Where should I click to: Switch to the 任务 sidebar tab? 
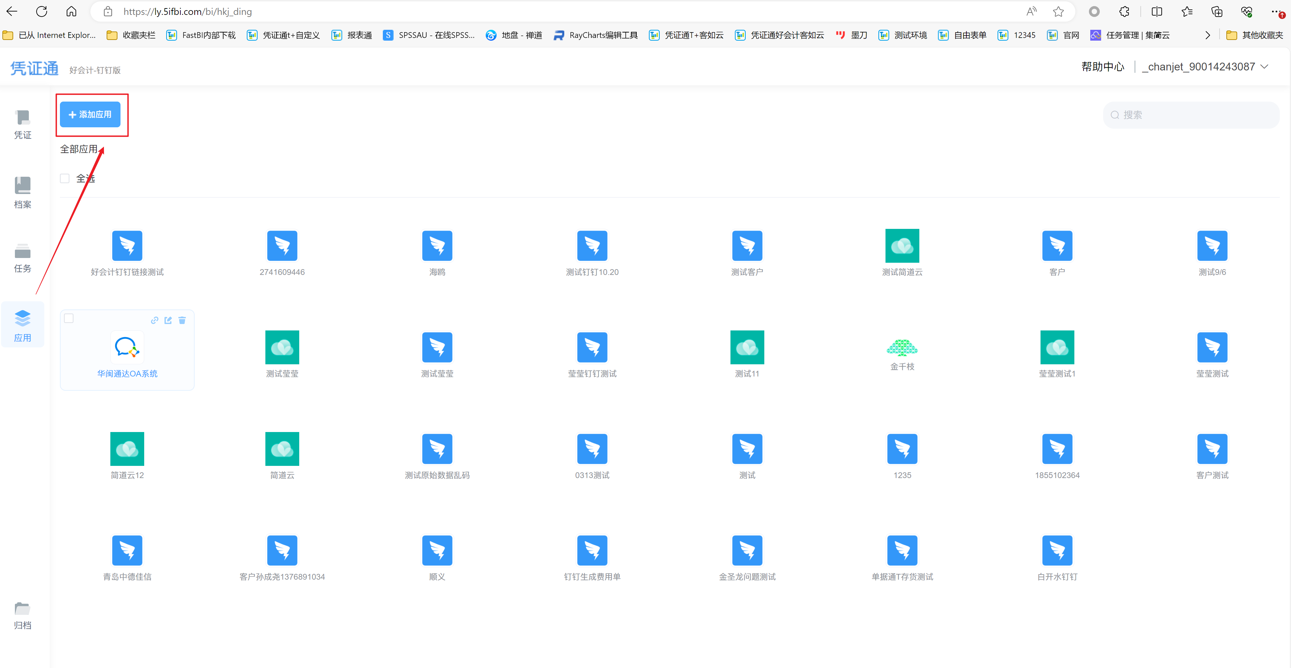point(23,258)
